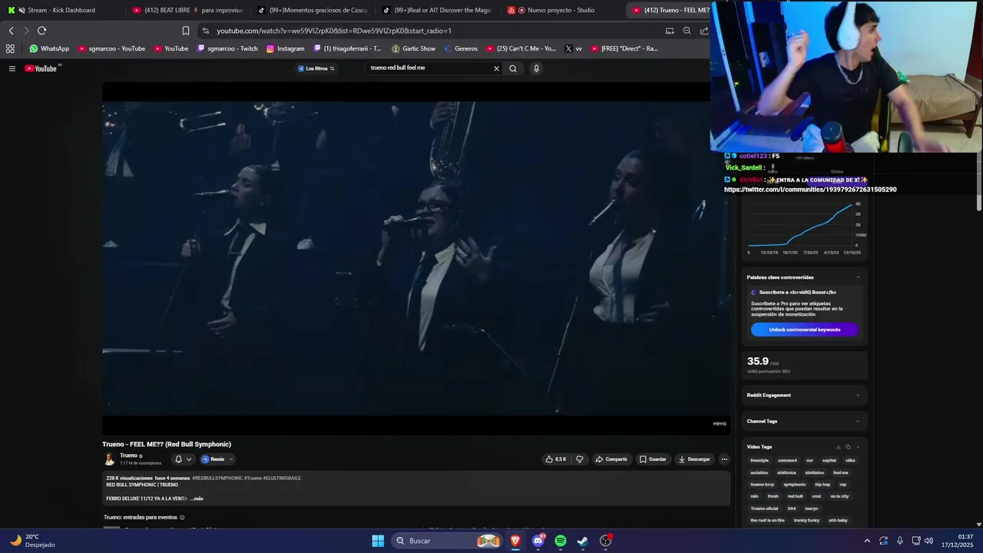
Task: Click the browser address bar URL
Action: click(334, 31)
